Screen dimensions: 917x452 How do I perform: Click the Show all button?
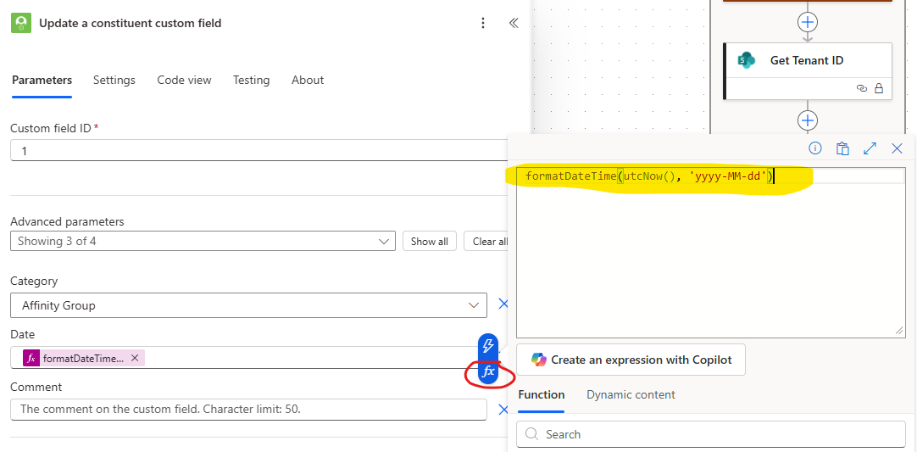(429, 241)
